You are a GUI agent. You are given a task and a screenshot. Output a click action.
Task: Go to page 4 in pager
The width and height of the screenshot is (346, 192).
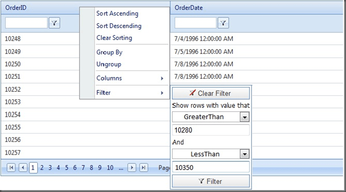58,168
